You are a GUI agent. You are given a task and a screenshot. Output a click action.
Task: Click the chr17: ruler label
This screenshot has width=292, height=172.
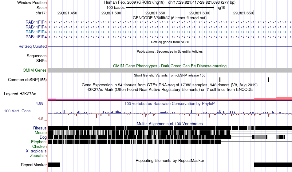(41, 13)
